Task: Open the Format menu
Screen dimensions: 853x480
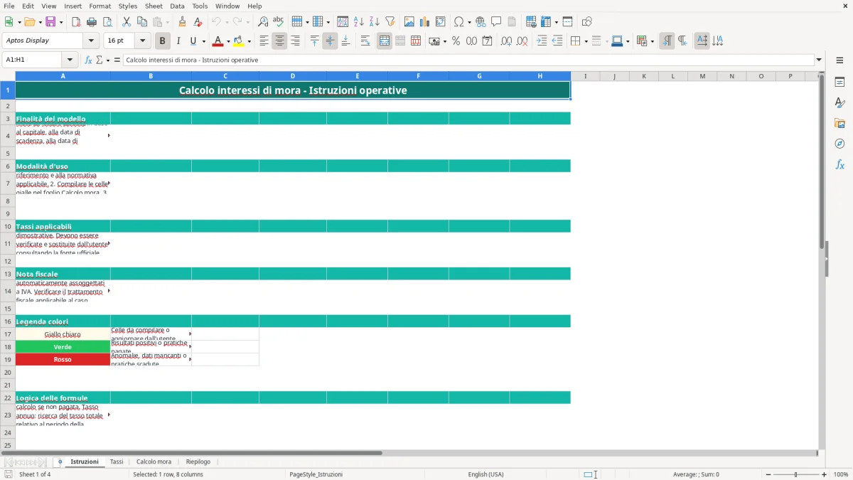Action: pyautogui.click(x=100, y=6)
